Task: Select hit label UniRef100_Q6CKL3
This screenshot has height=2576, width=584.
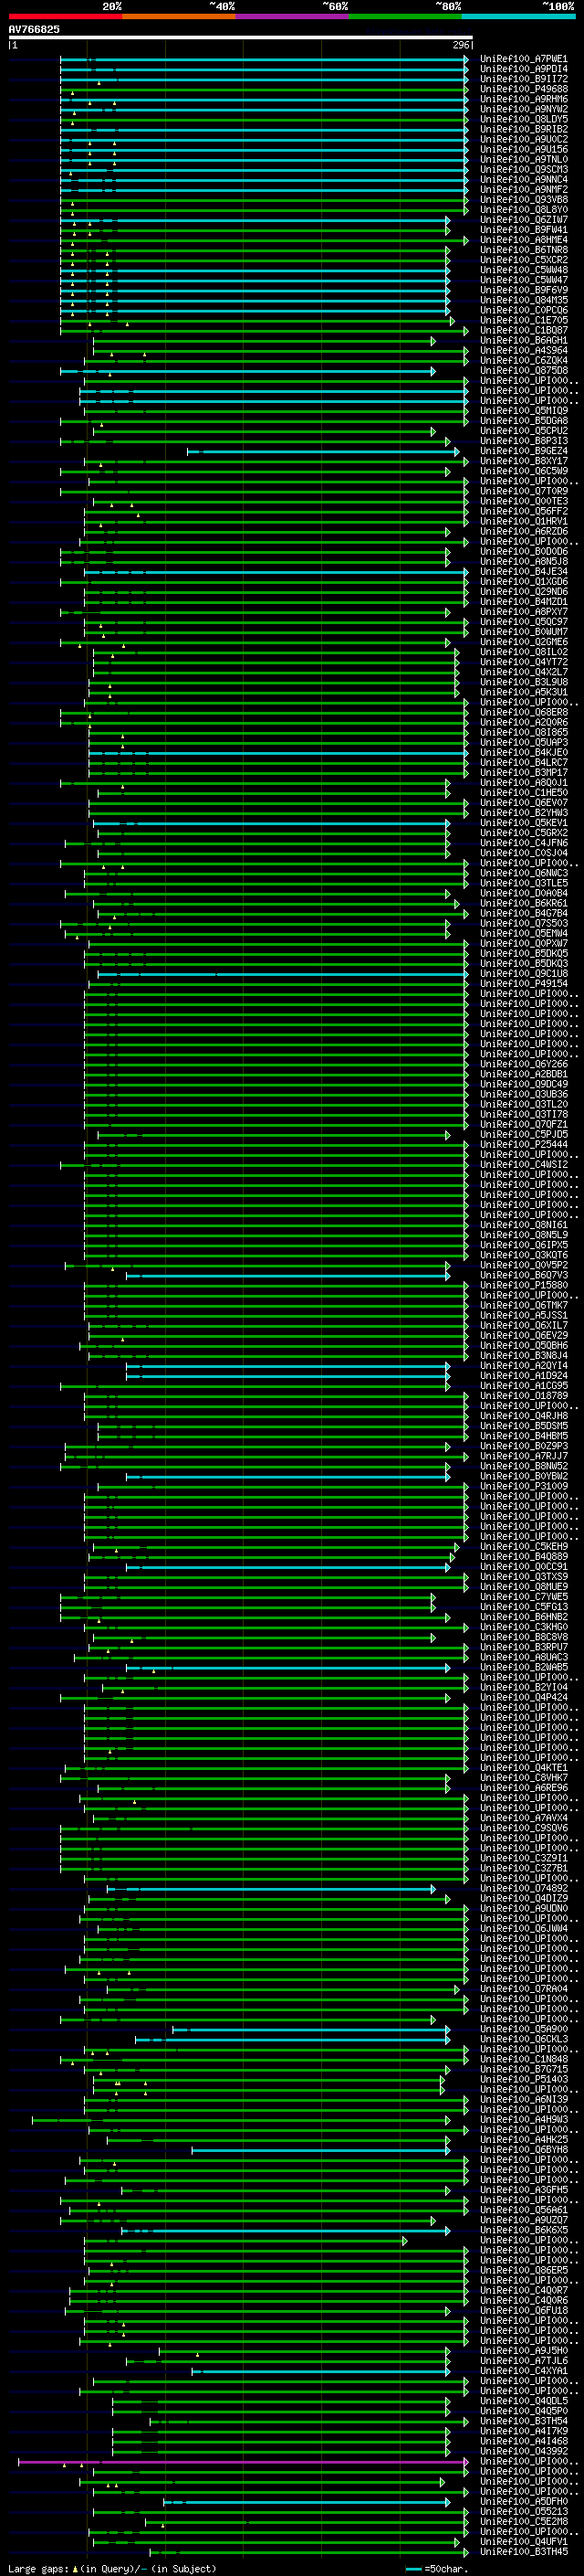Action: coord(523,2039)
